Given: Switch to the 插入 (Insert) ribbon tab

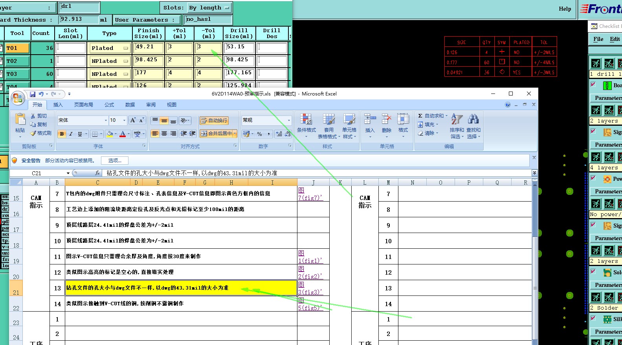Looking at the screenshot, I should point(58,105).
